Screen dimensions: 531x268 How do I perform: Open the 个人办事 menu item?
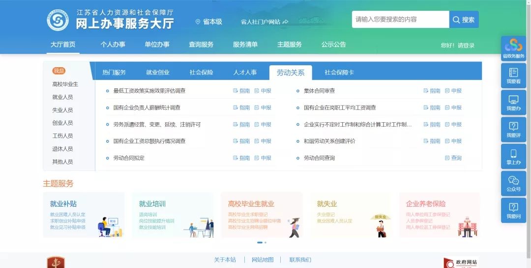pyautogui.click(x=113, y=45)
